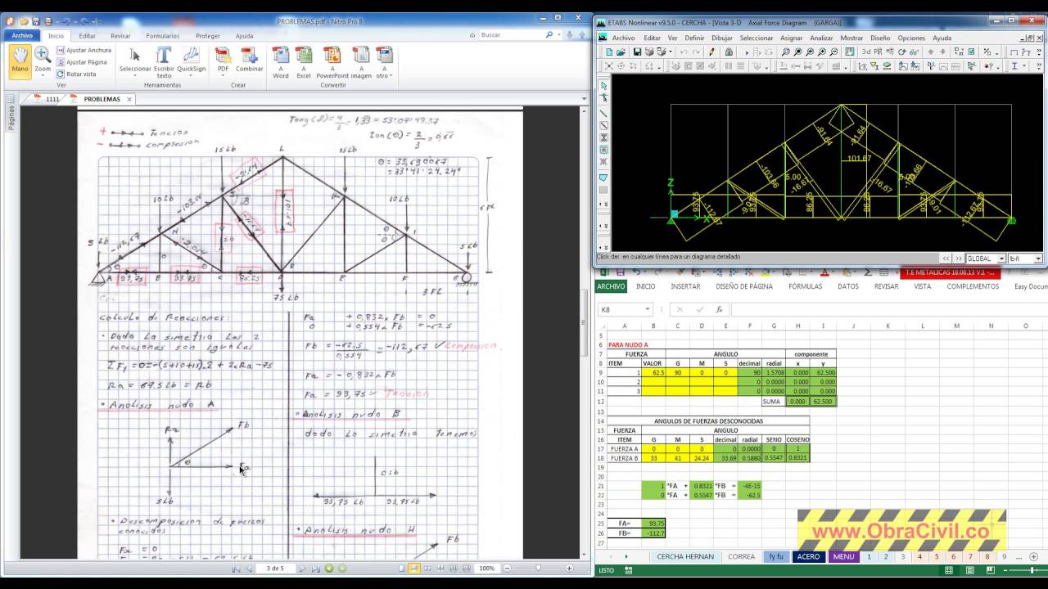Open the Archivo tab in Nitro Pro

pos(22,36)
